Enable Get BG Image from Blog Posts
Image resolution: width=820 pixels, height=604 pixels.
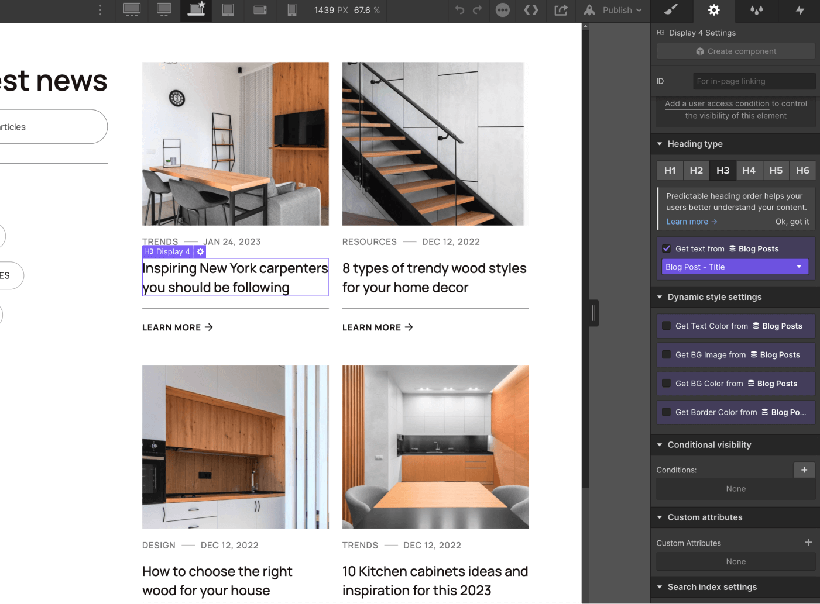pyautogui.click(x=667, y=354)
